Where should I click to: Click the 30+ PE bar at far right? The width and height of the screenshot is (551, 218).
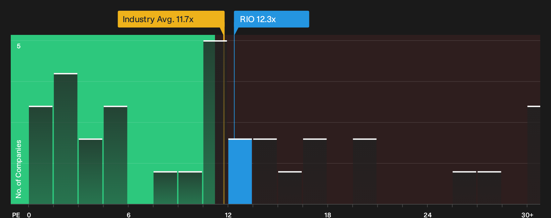tap(534, 155)
